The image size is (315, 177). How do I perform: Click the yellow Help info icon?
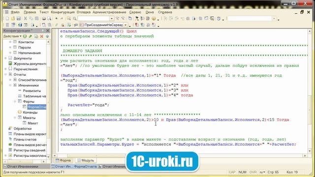[x=154, y=19]
